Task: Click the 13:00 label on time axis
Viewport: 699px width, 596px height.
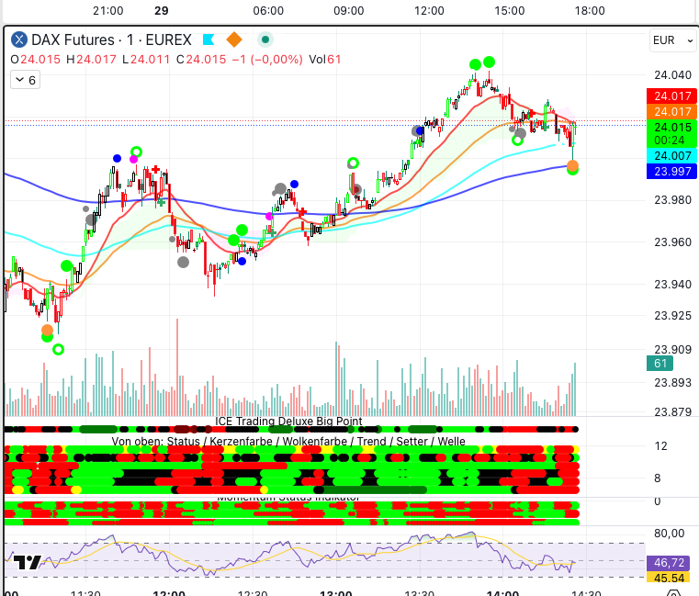Action: tap(335, 594)
